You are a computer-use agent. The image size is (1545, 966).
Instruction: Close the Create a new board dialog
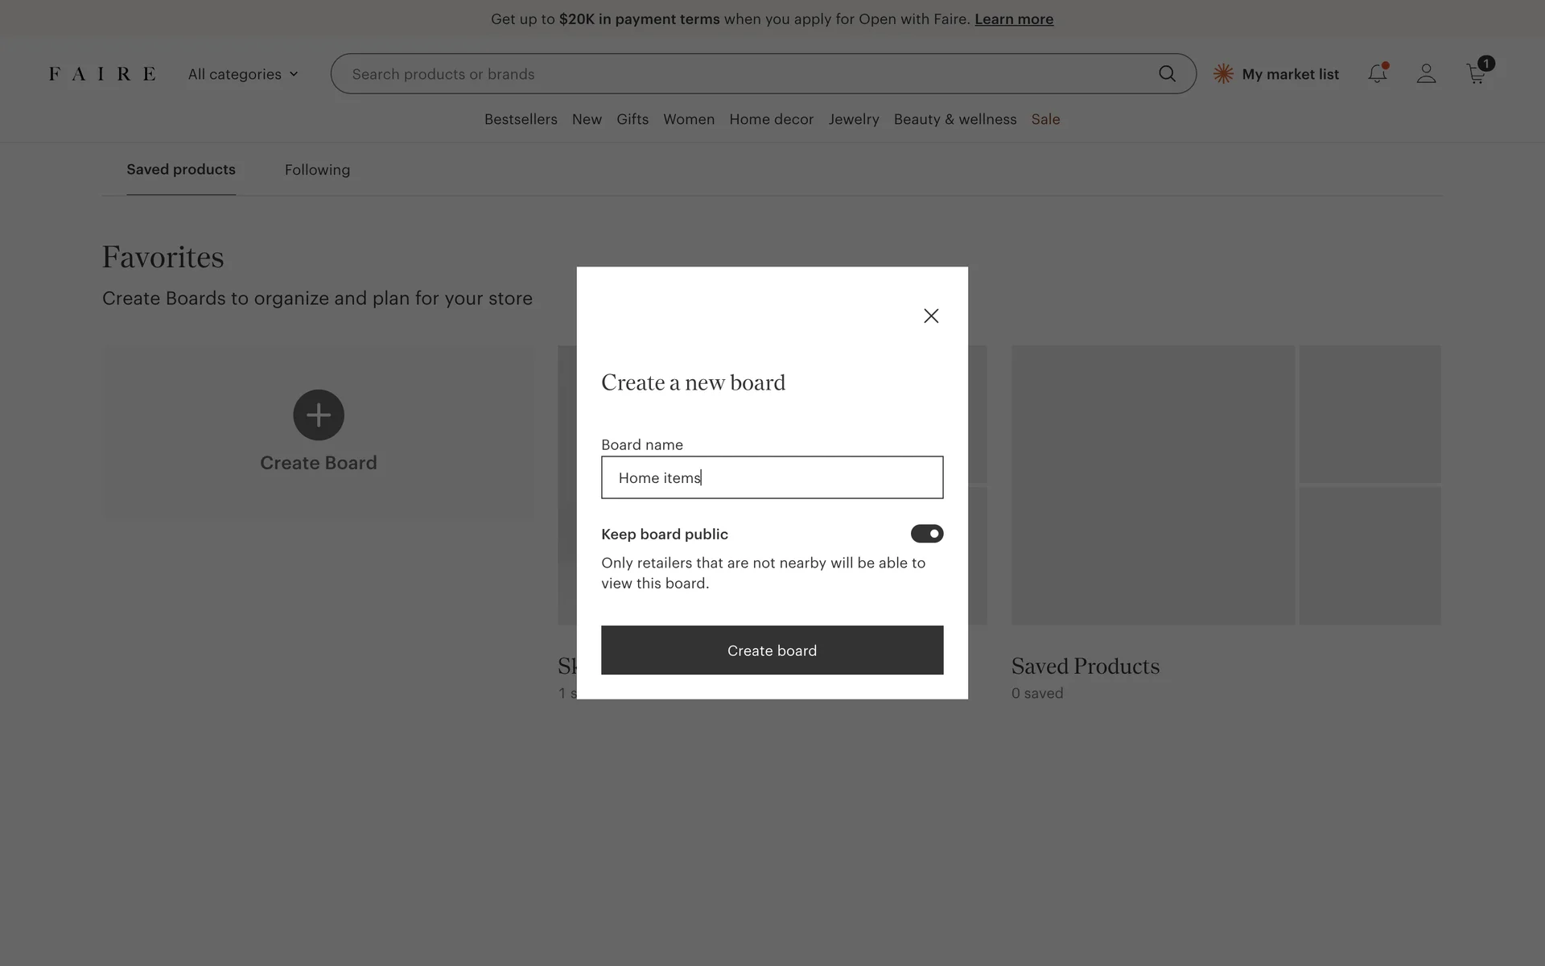click(x=931, y=316)
